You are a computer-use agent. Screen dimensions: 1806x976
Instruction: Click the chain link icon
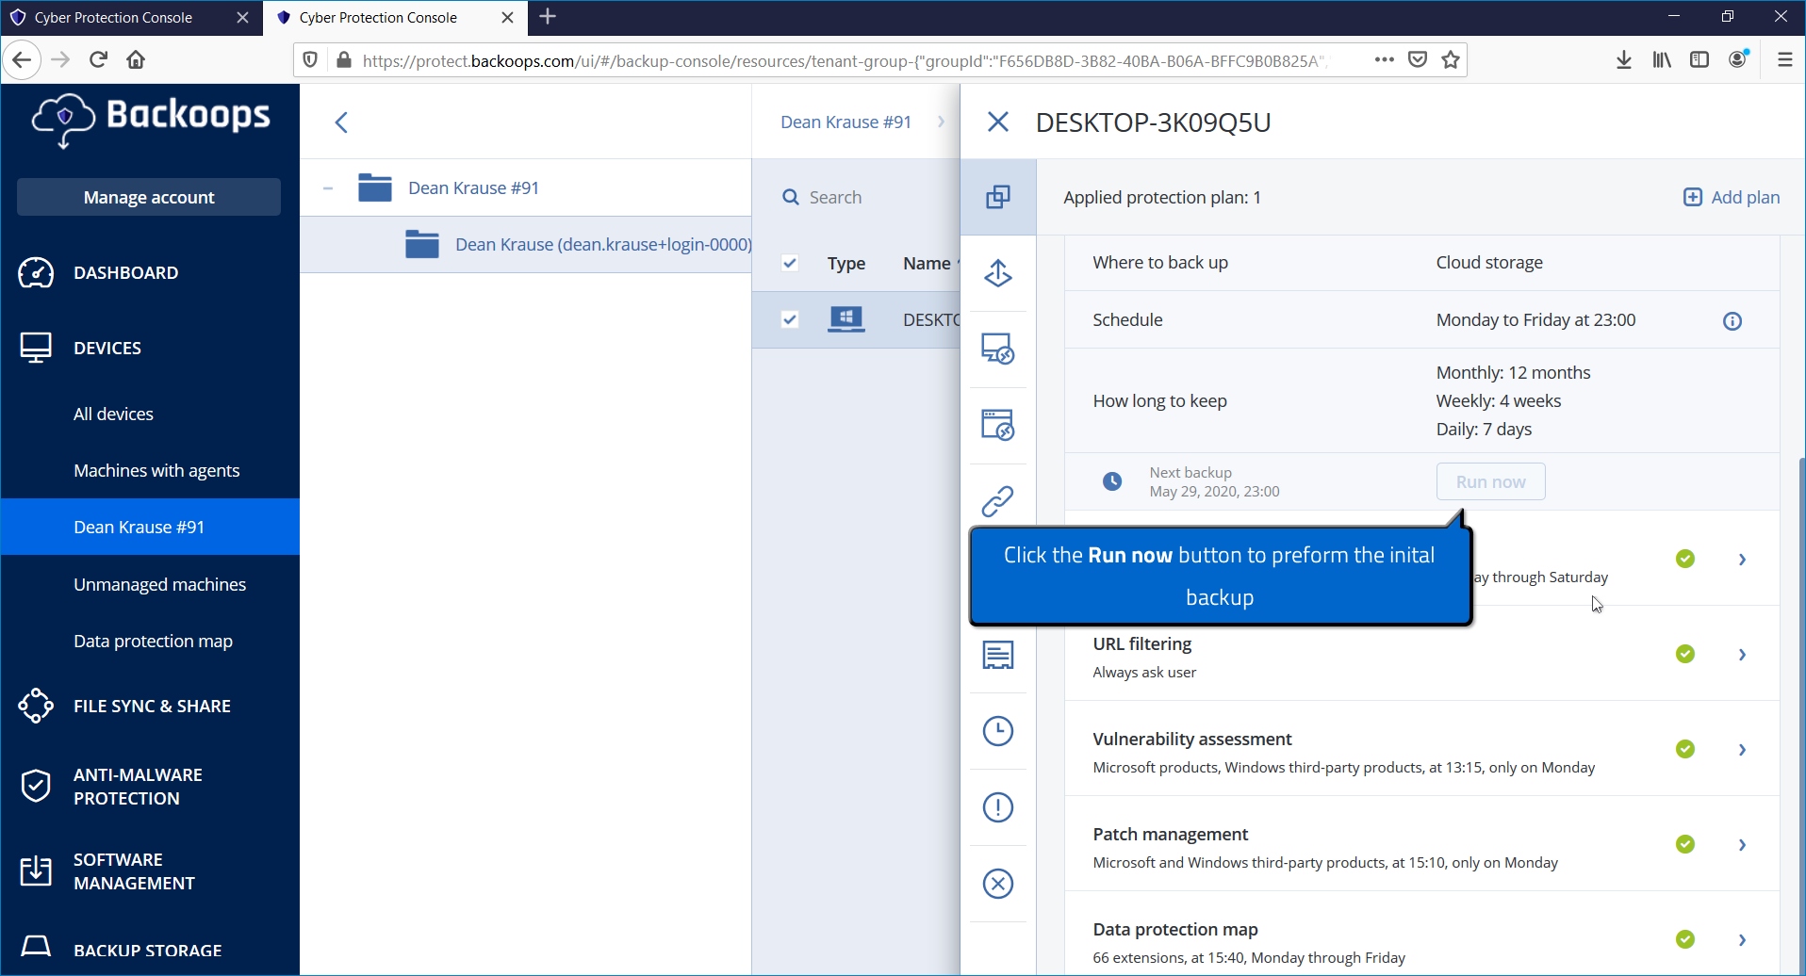998,501
